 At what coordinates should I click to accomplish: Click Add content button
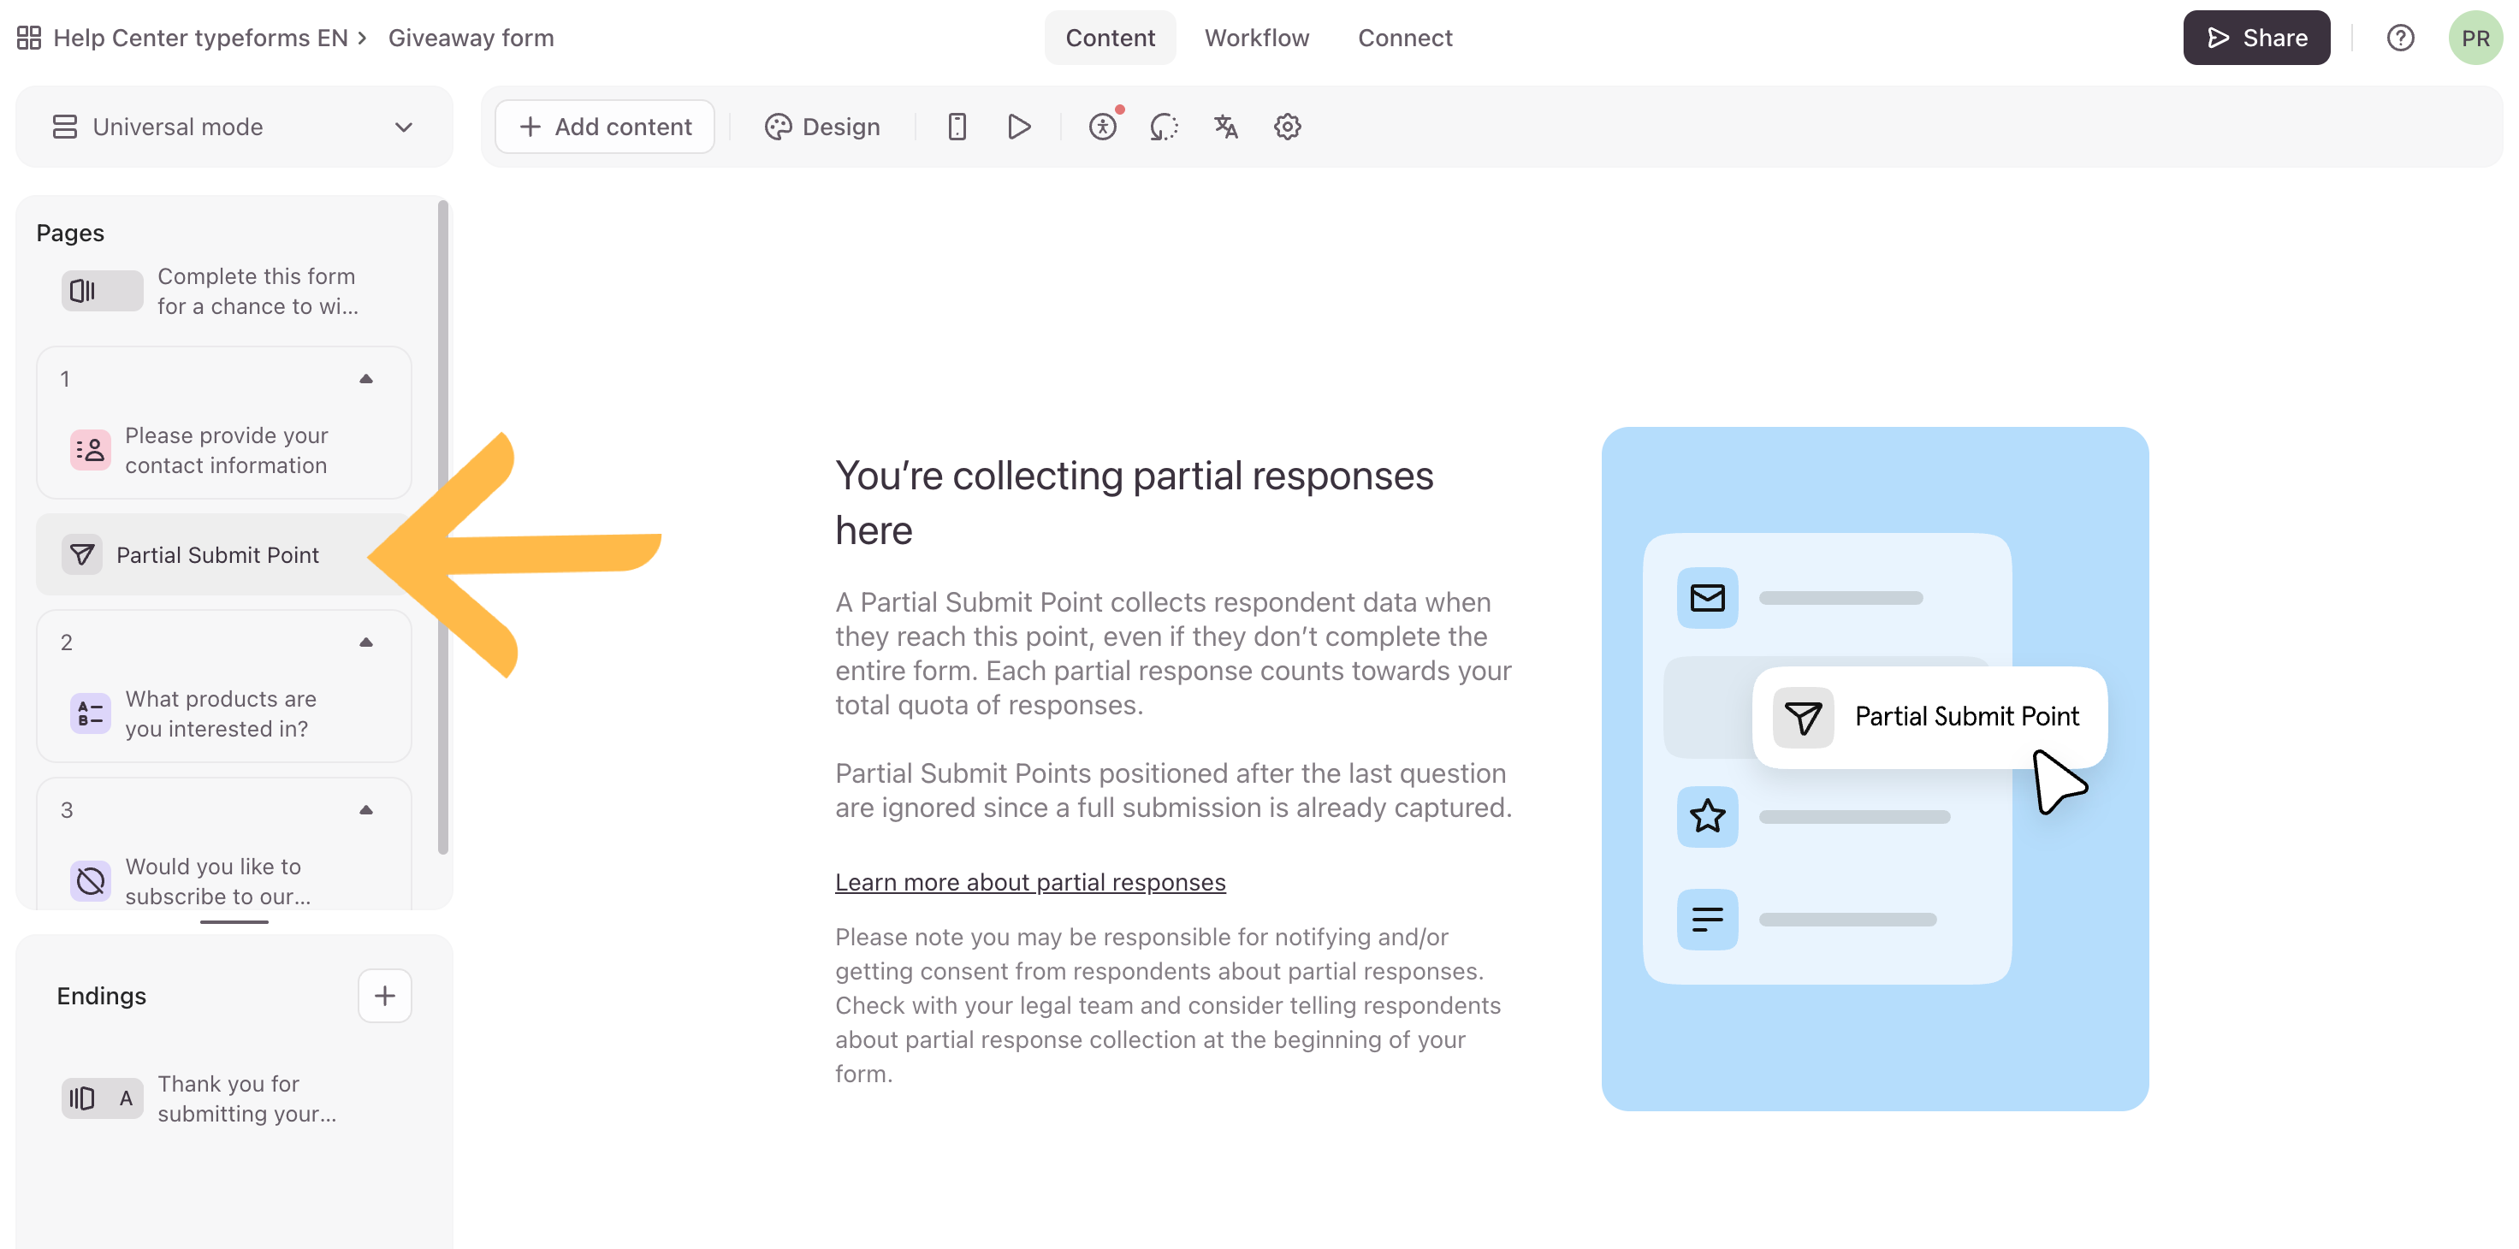click(605, 127)
